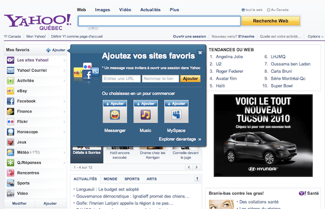Select the 'Au Canada' radio button
This screenshot has height=209, width=325.
pyautogui.click(x=269, y=10)
